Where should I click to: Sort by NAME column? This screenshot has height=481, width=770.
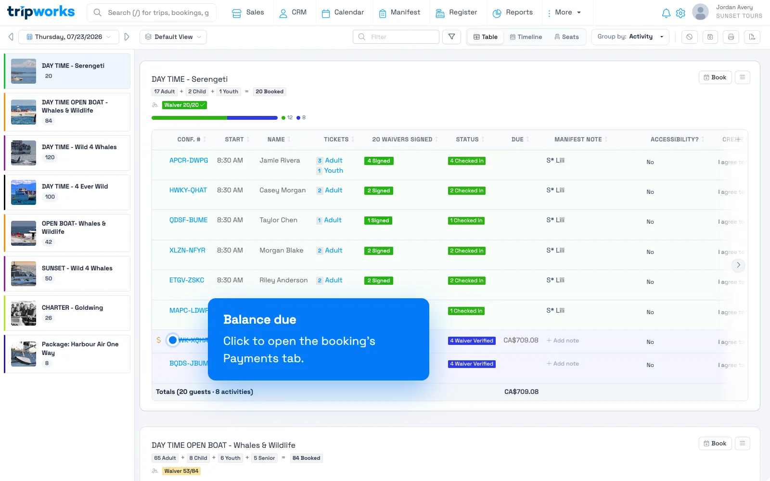[279, 139]
